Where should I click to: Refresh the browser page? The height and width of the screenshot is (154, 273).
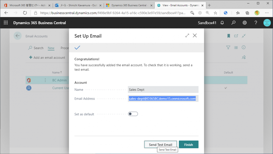tap(25, 13)
